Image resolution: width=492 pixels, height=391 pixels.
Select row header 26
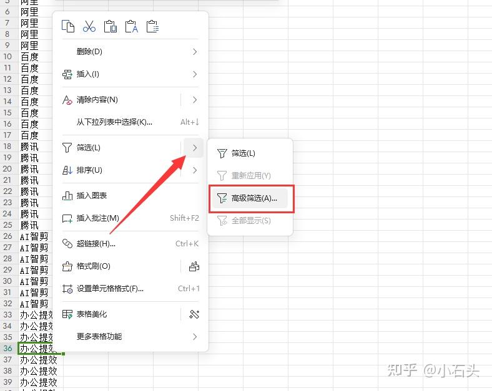[8, 236]
